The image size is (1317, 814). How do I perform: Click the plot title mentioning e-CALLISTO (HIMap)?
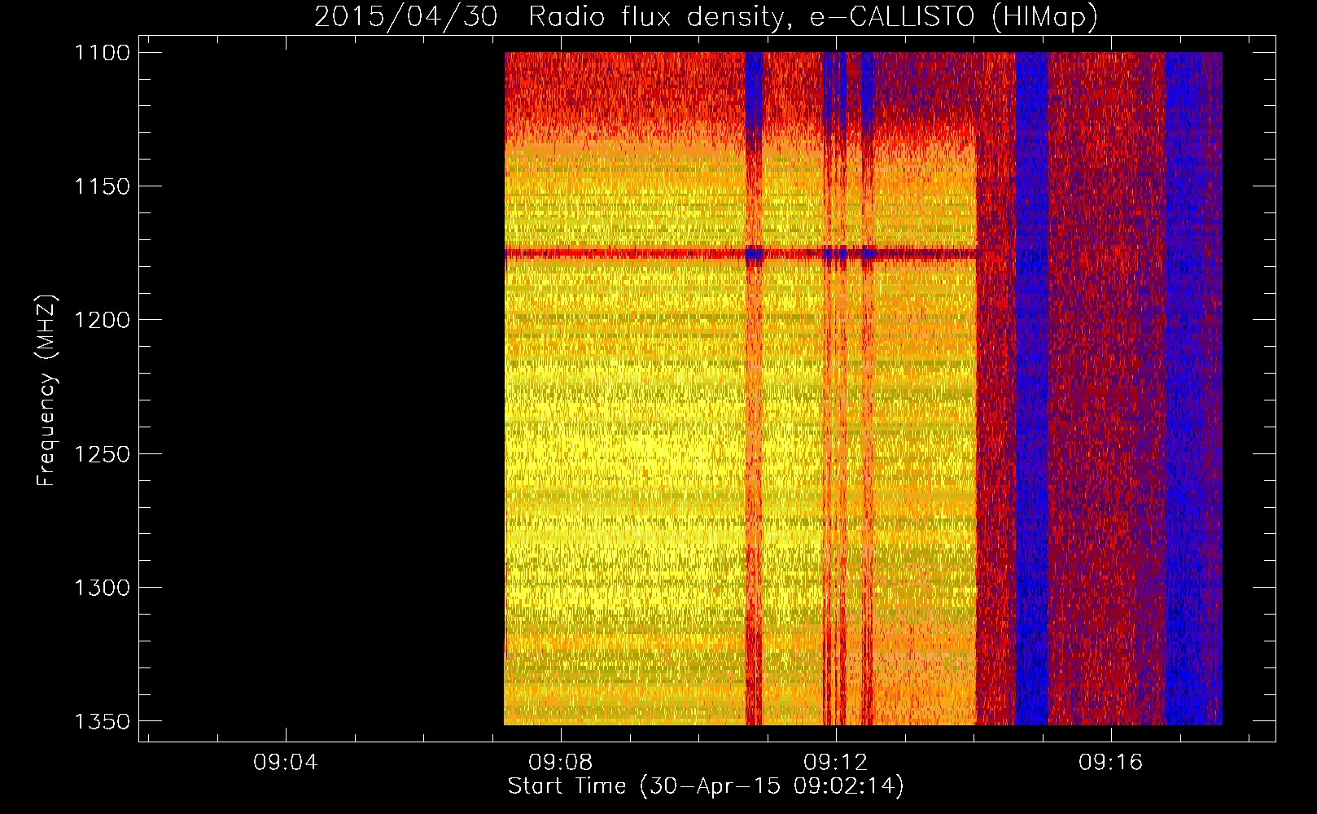pos(706,16)
